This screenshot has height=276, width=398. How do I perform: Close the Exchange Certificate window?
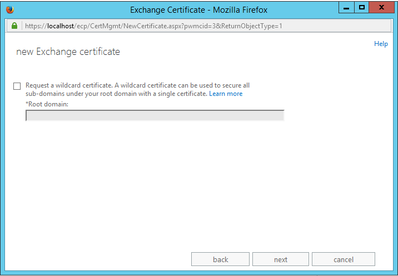point(381,9)
